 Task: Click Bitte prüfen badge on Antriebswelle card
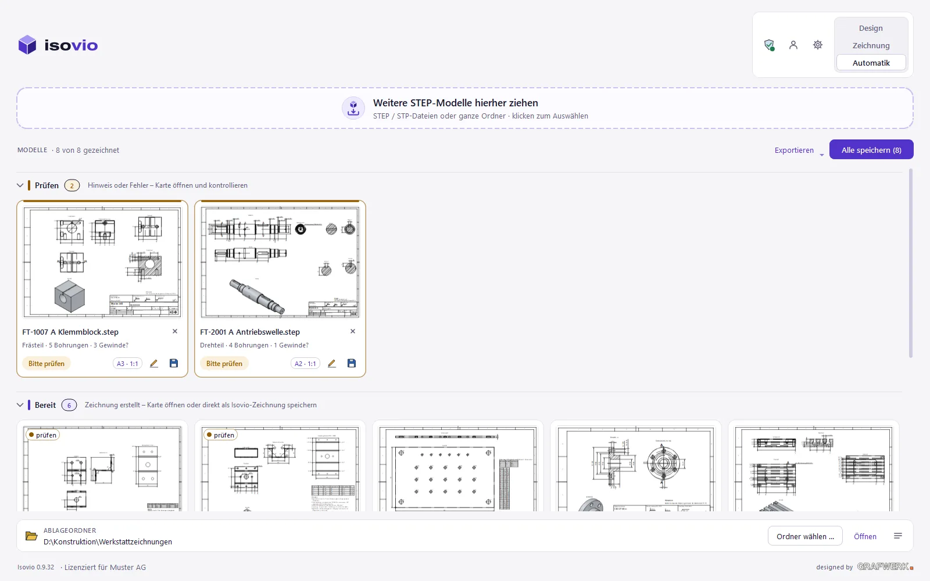point(224,364)
